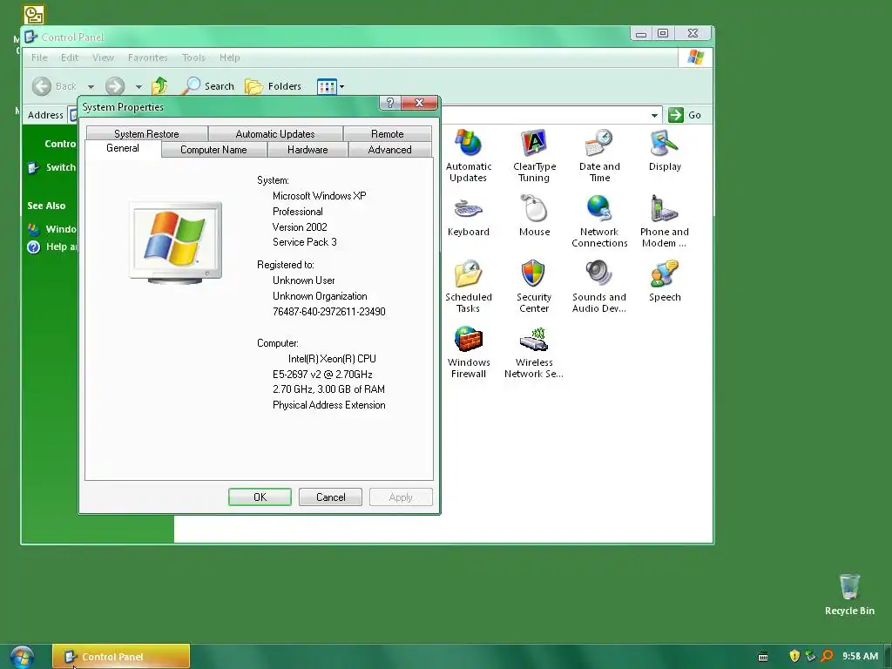892x669 pixels.
Task: Click the keyboard tray icon
Action: point(763,657)
